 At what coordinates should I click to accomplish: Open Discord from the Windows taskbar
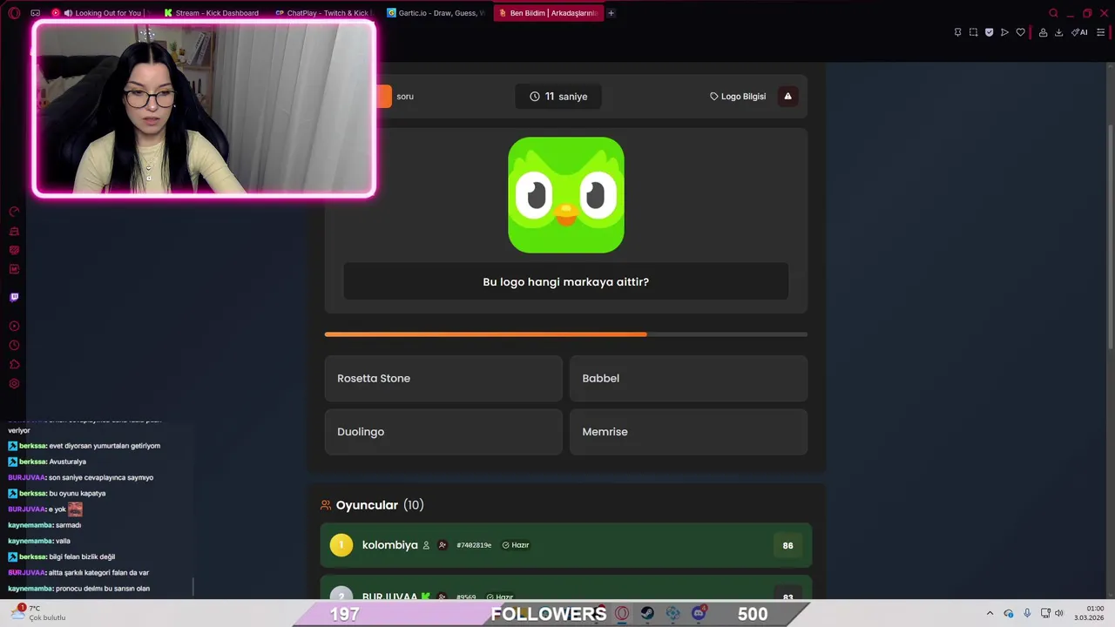(699, 613)
